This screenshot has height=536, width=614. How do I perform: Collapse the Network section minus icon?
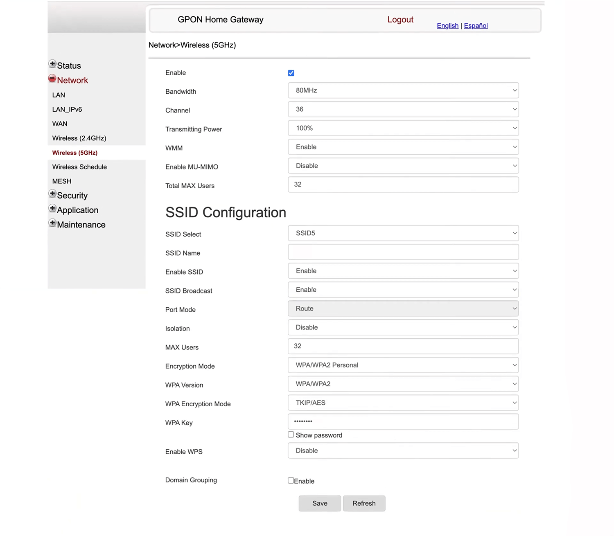point(52,79)
